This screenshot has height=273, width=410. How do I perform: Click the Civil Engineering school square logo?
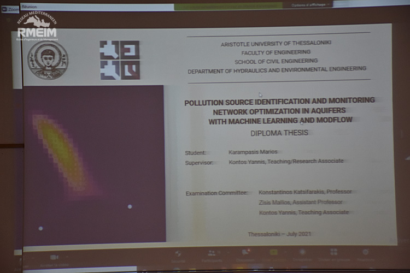pyautogui.click(x=120, y=60)
